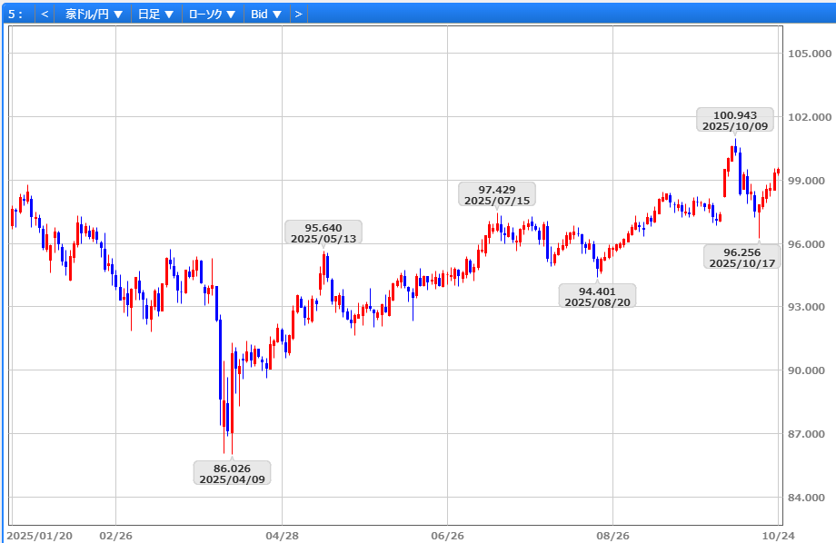Open the ローソク chart type dropdown

(211, 14)
